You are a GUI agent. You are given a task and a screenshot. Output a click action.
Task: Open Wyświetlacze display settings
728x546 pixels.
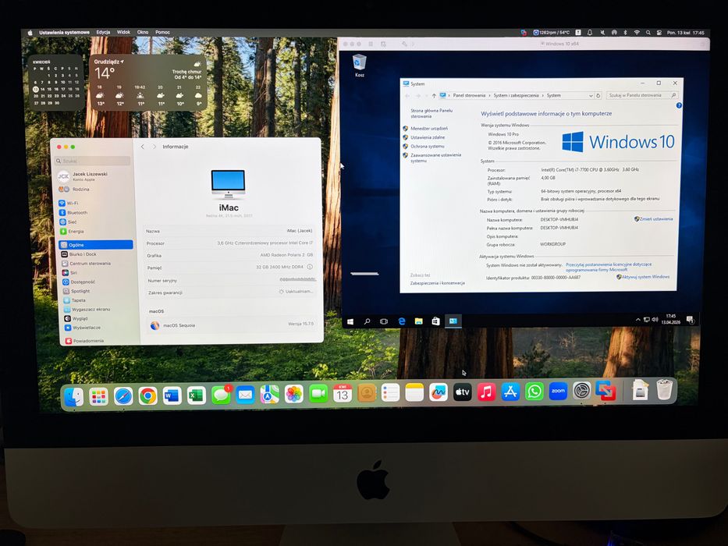tap(82, 328)
